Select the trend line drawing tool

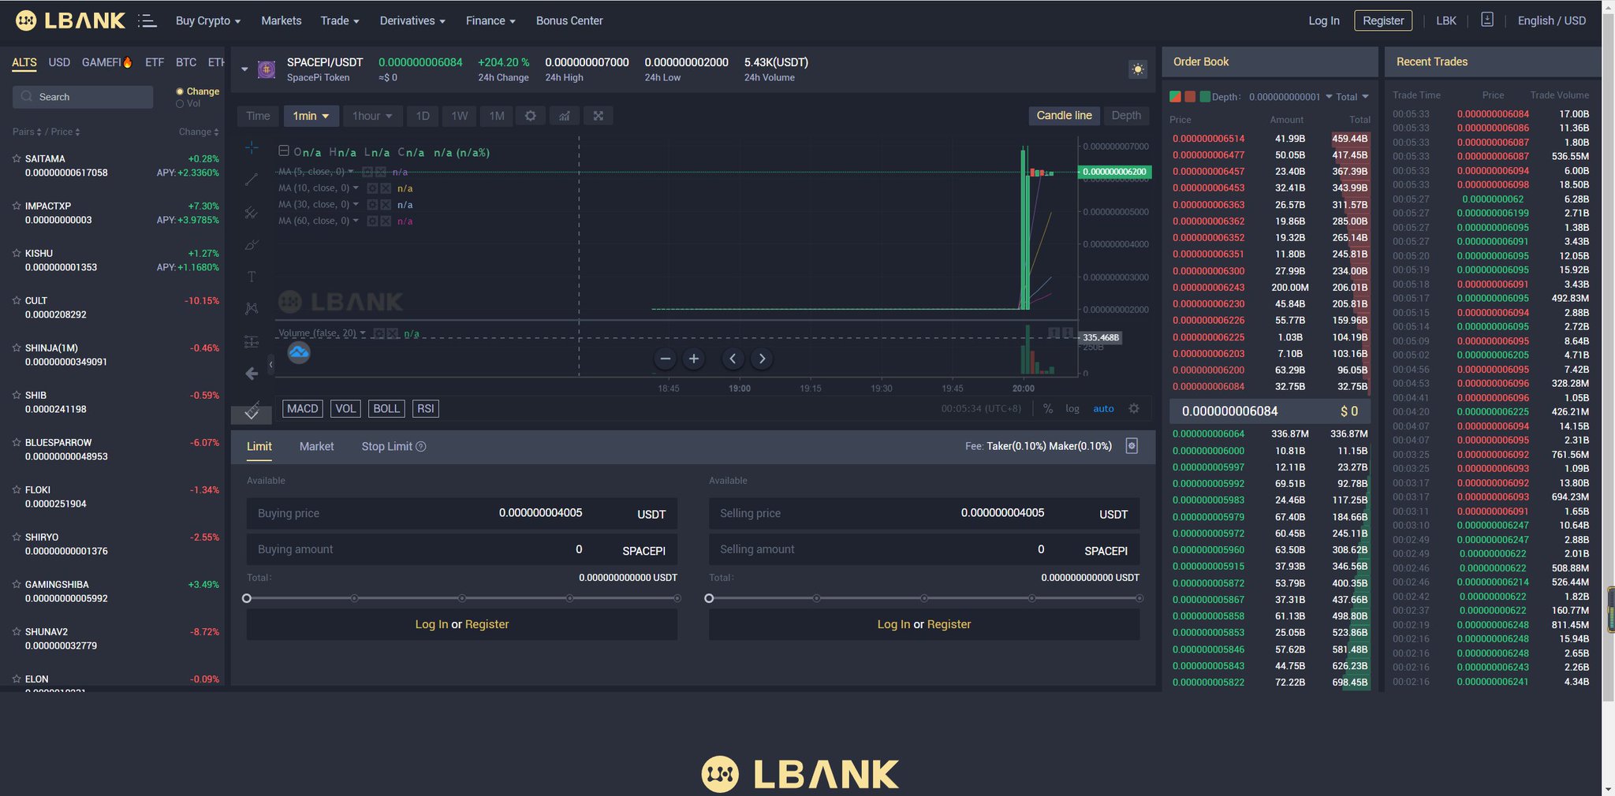point(251,180)
